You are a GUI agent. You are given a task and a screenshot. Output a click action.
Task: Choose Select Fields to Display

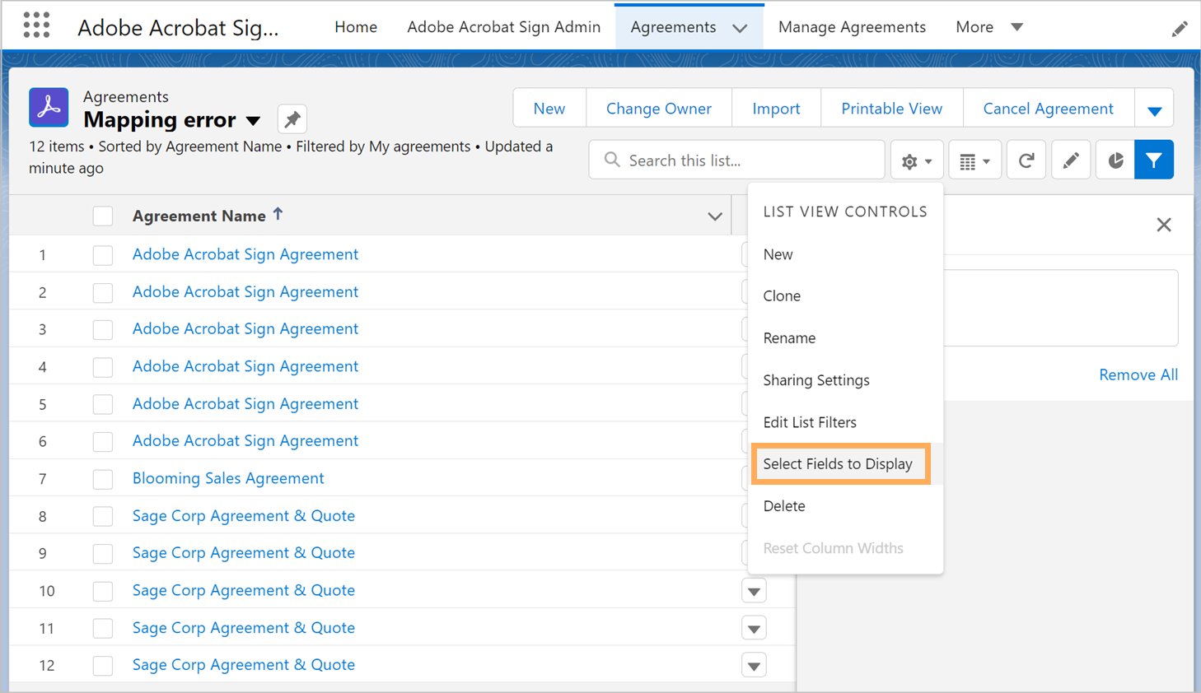tap(838, 464)
